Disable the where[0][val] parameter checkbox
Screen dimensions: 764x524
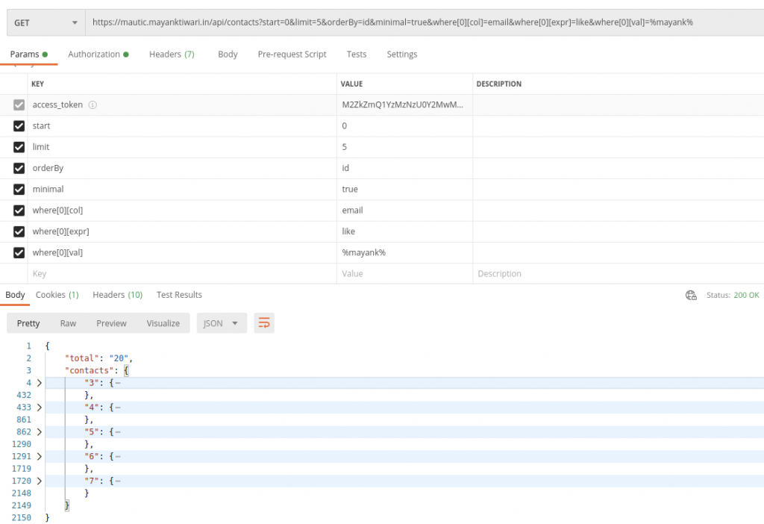coord(19,252)
